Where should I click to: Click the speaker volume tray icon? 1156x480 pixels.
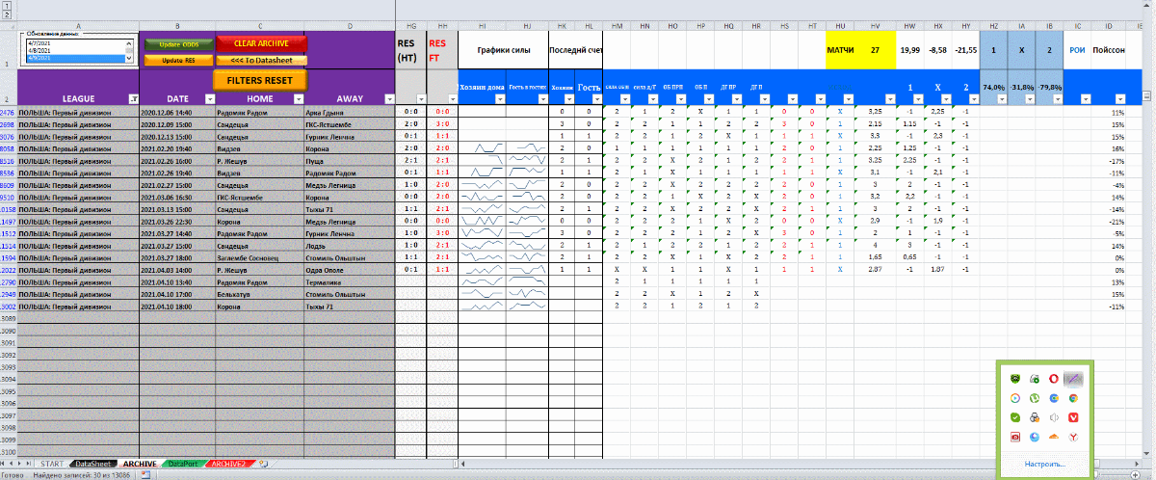point(1053,417)
